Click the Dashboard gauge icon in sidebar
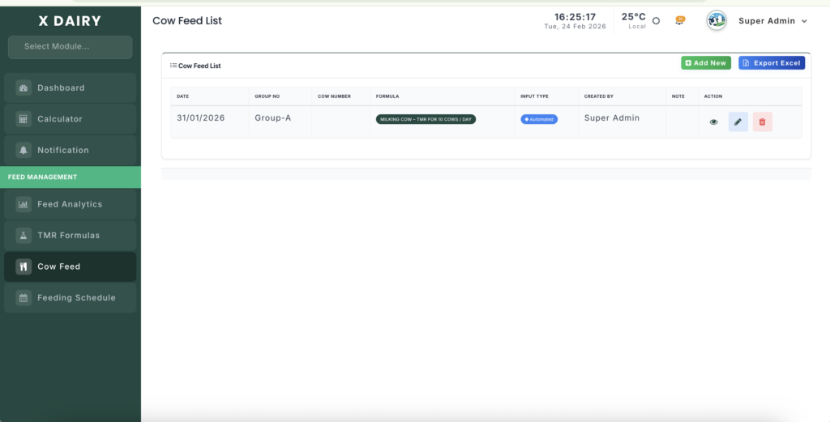The height and width of the screenshot is (422, 830). [24, 88]
